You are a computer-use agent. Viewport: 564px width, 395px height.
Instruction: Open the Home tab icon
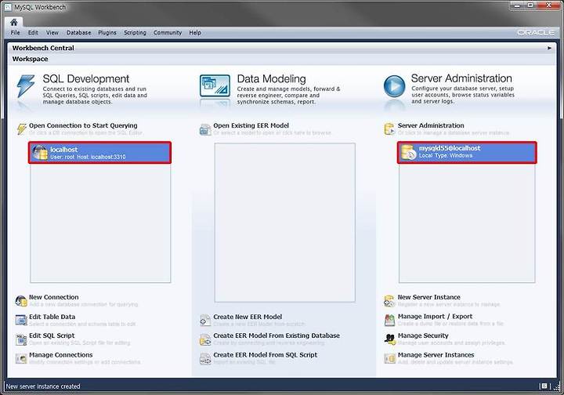point(13,22)
